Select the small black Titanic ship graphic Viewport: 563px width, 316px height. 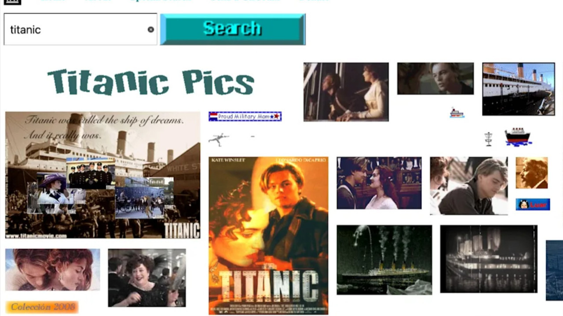tap(518, 137)
